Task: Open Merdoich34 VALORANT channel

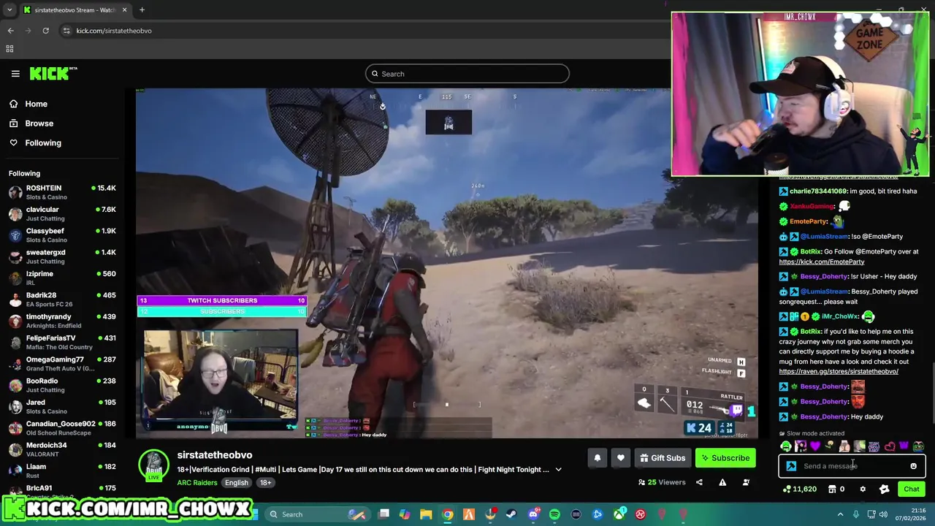Action: point(63,449)
